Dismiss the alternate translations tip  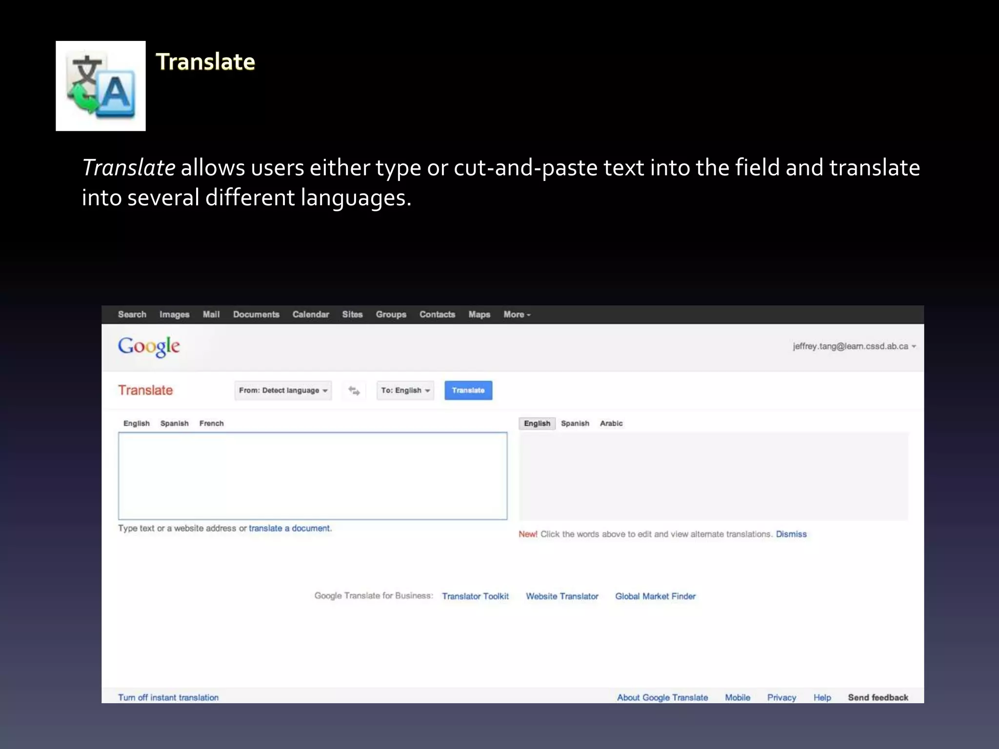791,534
